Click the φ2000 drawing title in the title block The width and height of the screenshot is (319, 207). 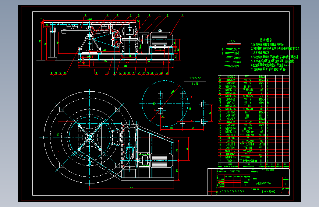pos(264,183)
